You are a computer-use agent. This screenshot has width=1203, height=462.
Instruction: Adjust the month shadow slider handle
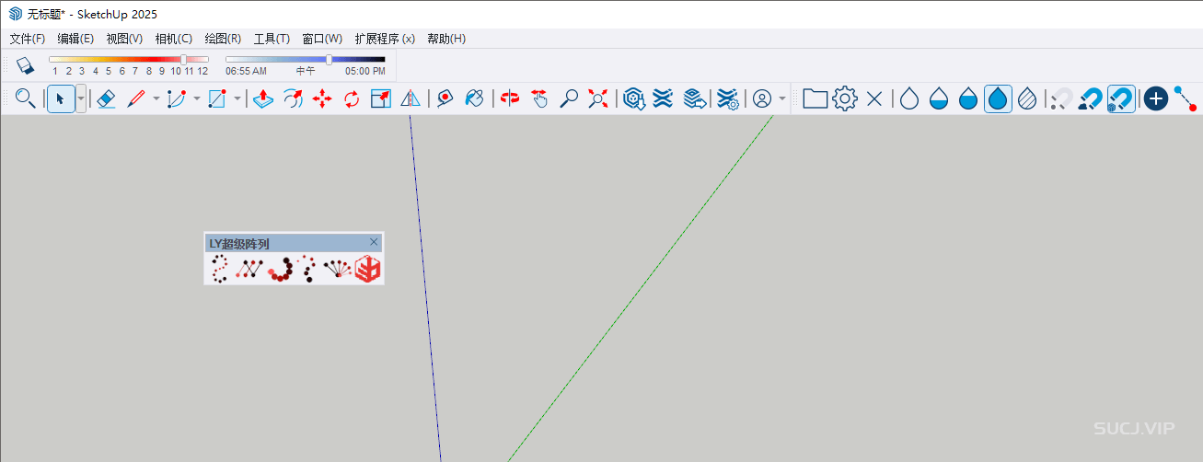183,60
